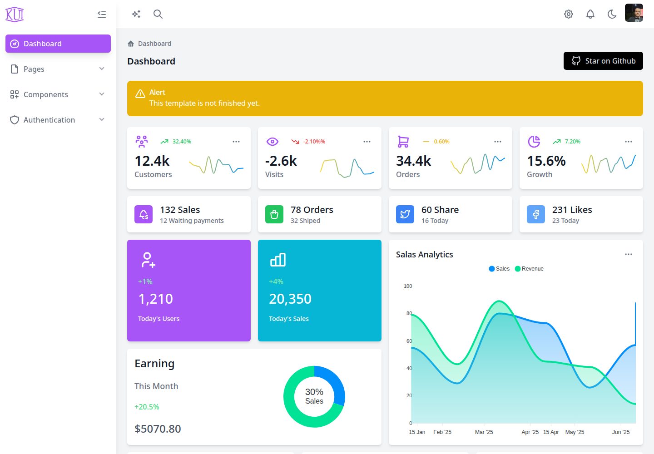
Task: Toggle the Revenue series legend
Action: tap(529, 269)
